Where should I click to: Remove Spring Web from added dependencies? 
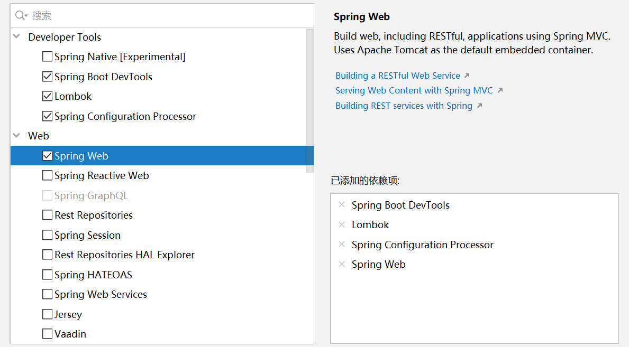click(x=342, y=264)
